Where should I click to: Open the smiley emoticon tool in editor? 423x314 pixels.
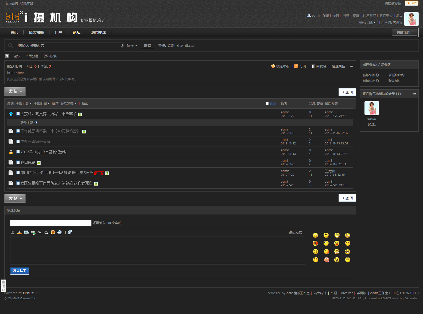[x=53, y=232]
